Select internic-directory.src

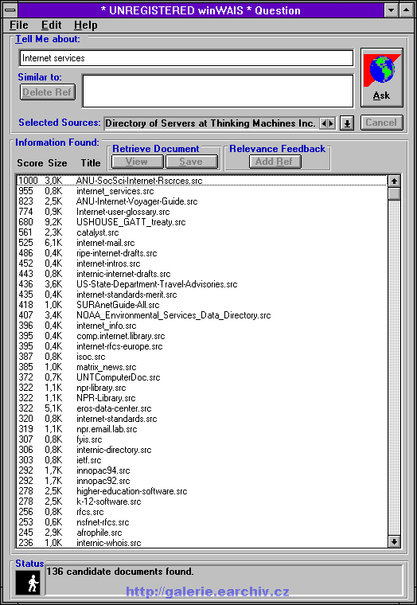pyautogui.click(x=202, y=450)
